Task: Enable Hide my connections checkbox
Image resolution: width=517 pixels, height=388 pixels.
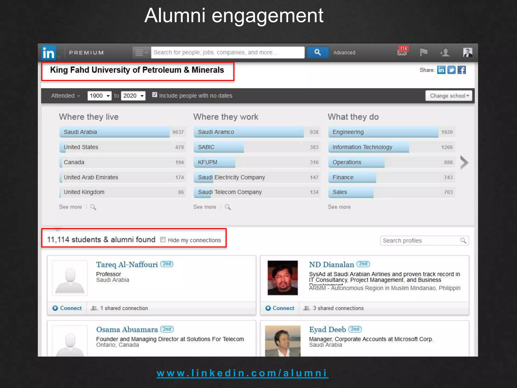Action: coord(163,240)
